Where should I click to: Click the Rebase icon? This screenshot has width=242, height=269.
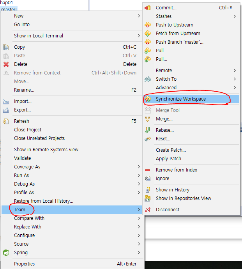point(147,130)
